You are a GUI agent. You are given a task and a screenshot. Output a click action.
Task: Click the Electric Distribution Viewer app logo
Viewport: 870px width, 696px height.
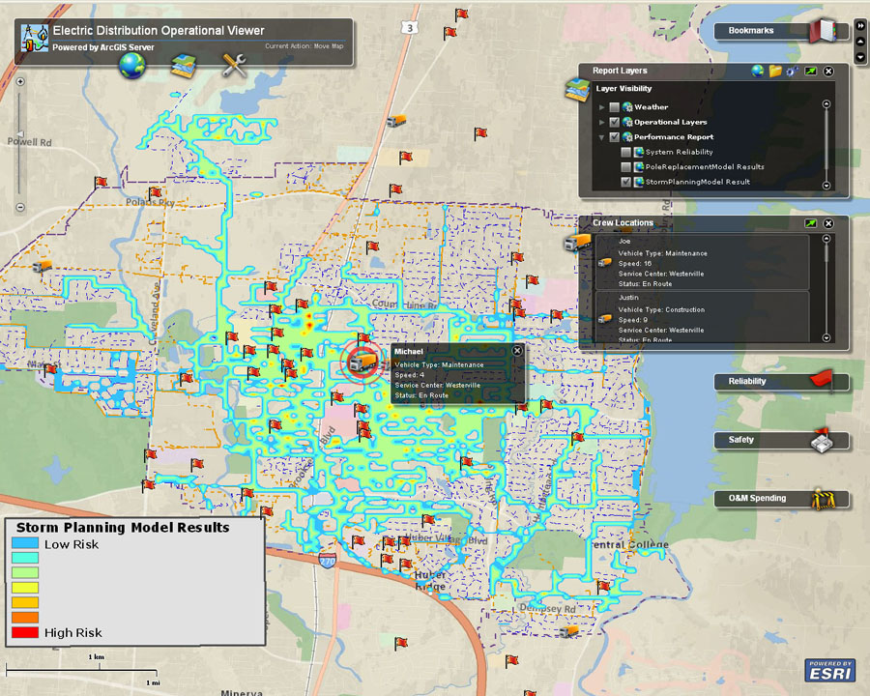[x=35, y=39]
